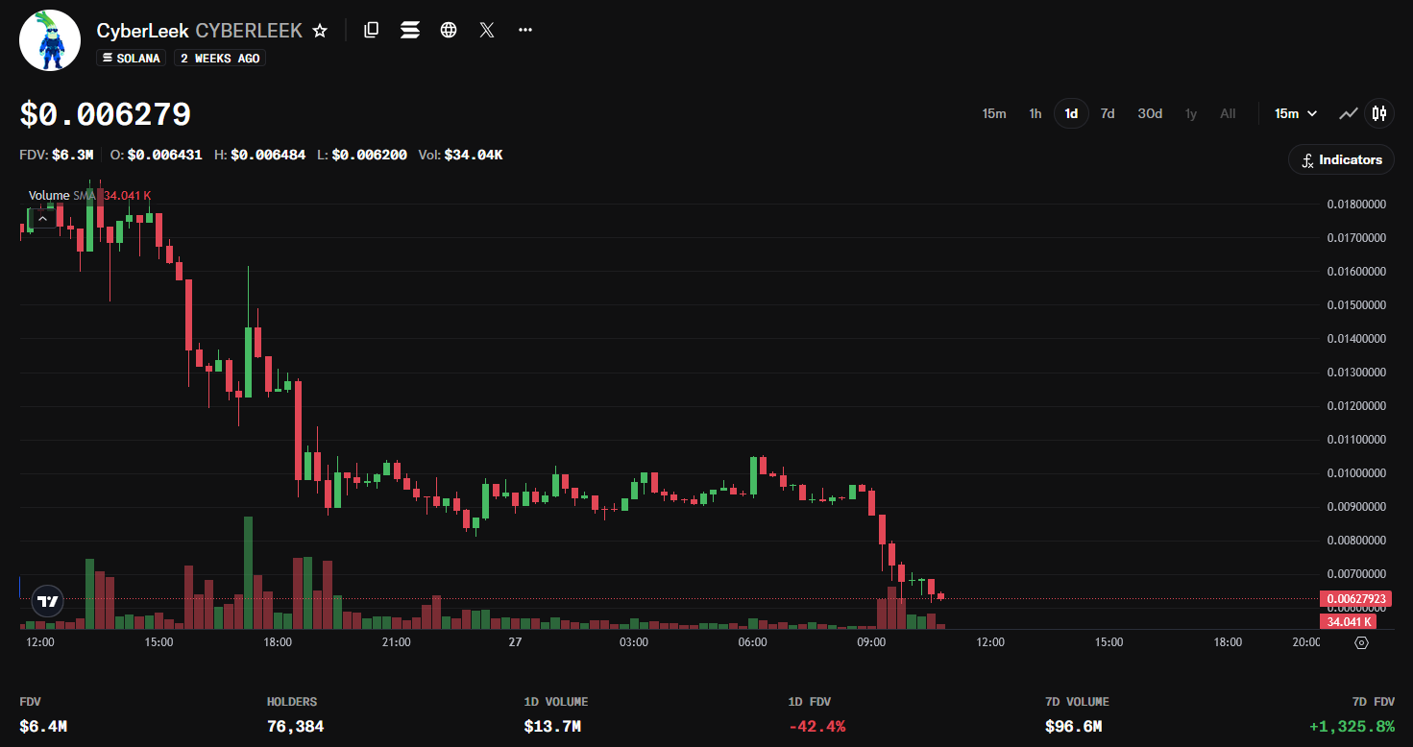Click the FDV $6.3M value above chart
The image size is (1413, 747).
click(x=57, y=154)
